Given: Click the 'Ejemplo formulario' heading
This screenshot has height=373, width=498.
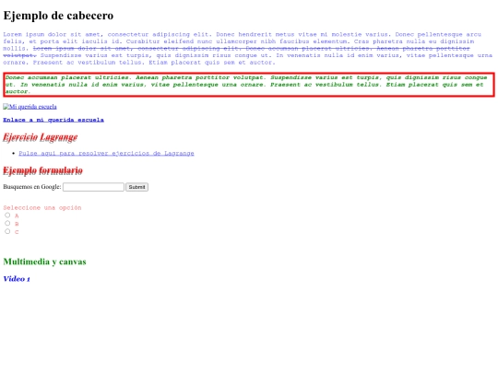Looking at the screenshot, I should click(42, 170).
